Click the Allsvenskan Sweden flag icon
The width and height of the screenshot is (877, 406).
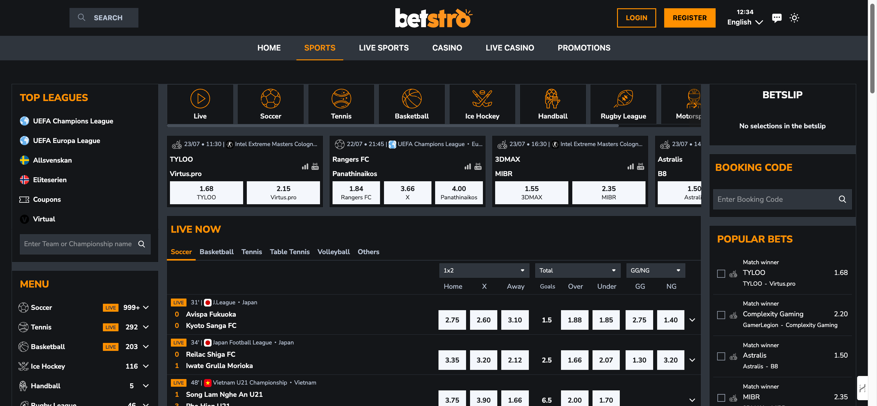[x=24, y=160]
